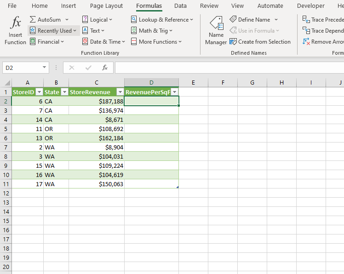Open the Text functions menu
344x274 pixels.
tap(93, 30)
